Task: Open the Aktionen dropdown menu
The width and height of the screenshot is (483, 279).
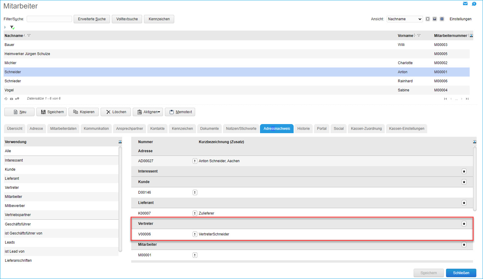Action: point(148,112)
